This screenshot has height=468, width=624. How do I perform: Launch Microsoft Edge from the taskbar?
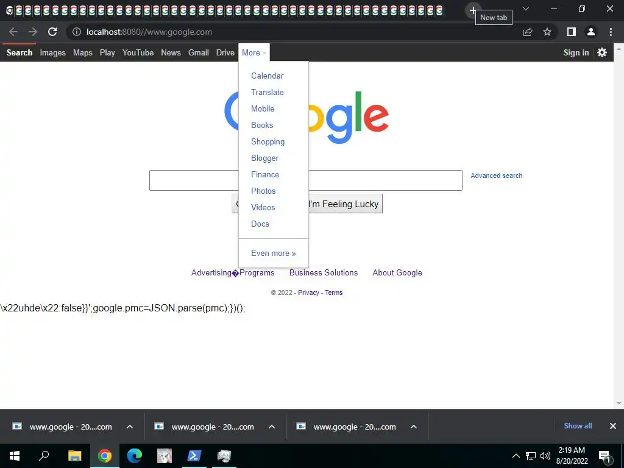pos(135,456)
